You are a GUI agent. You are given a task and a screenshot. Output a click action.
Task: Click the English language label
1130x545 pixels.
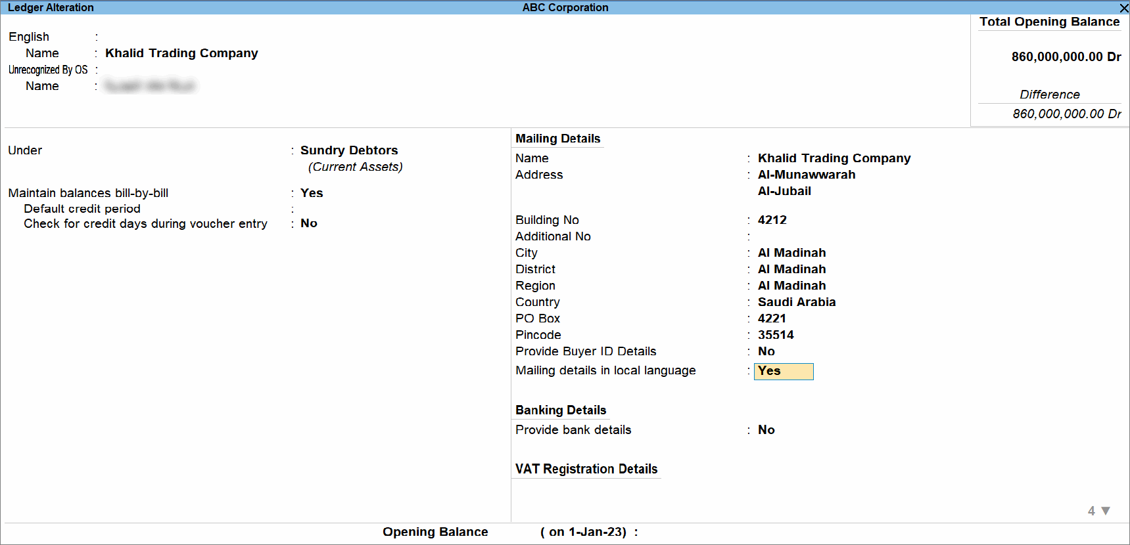29,37
